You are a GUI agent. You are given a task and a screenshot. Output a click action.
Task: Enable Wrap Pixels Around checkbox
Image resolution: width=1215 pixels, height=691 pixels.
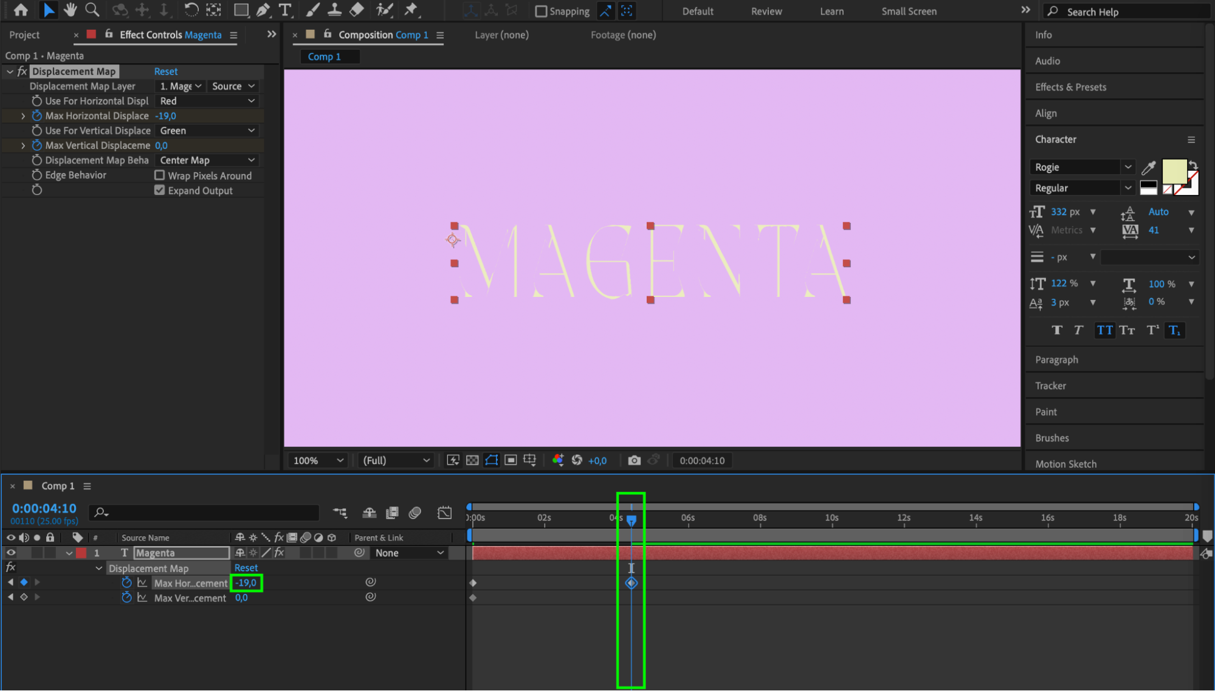(x=160, y=175)
